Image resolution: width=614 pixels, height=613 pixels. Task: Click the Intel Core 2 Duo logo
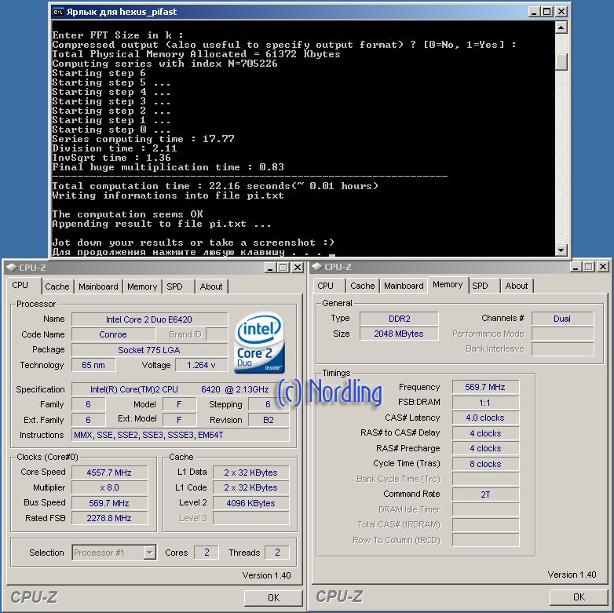click(259, 342)
